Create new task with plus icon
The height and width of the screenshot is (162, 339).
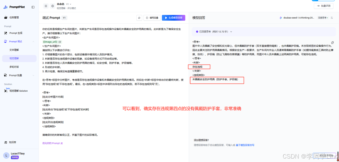coord(52,6)
